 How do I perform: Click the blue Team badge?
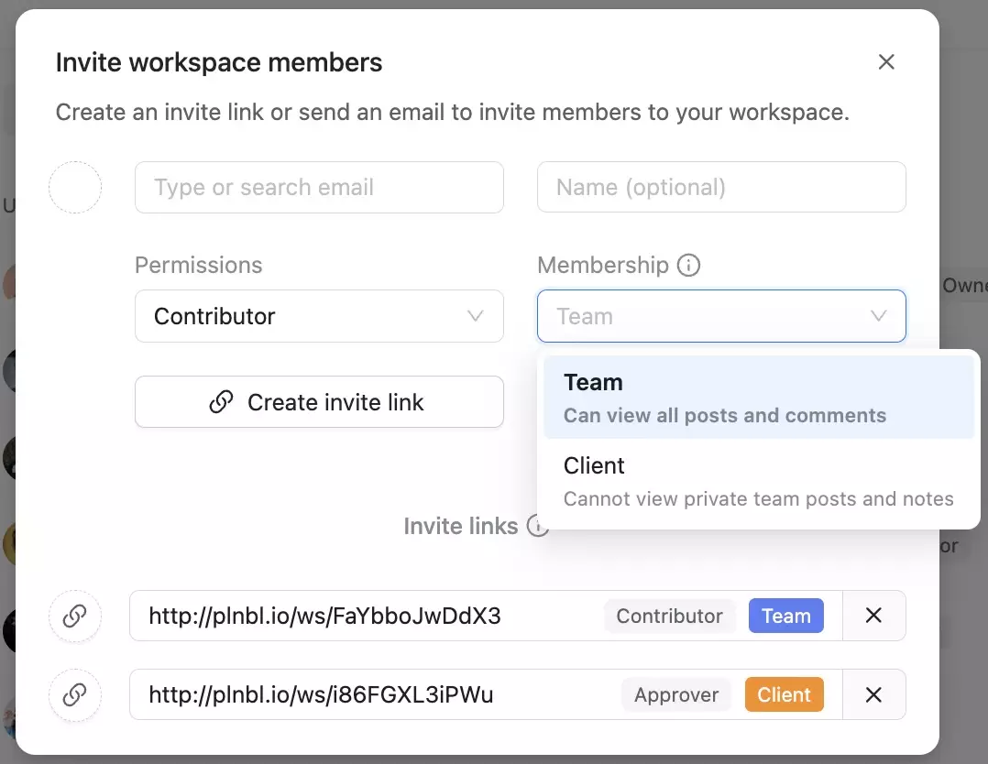point(785,616)
